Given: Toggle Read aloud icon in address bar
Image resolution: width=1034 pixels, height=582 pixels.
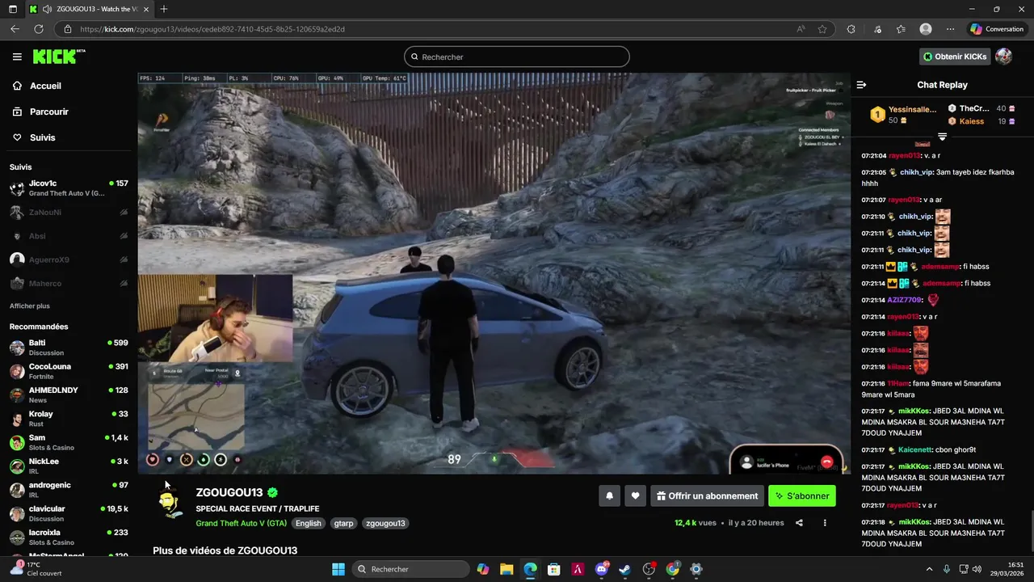Looking at the screenshot, I should click(801, 29).
